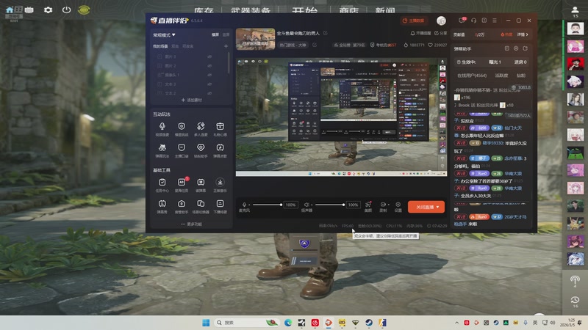Open the messages icon with red badge
Viewport: 588px width, 330px height.
(x=462, y=21)
